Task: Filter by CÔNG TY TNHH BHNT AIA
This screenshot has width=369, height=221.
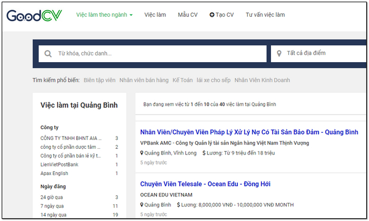Action: [79, 138]
